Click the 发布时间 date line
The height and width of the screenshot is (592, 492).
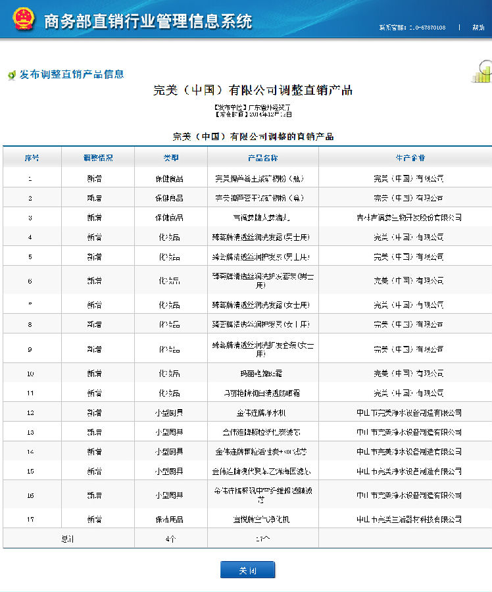(253, 114)
